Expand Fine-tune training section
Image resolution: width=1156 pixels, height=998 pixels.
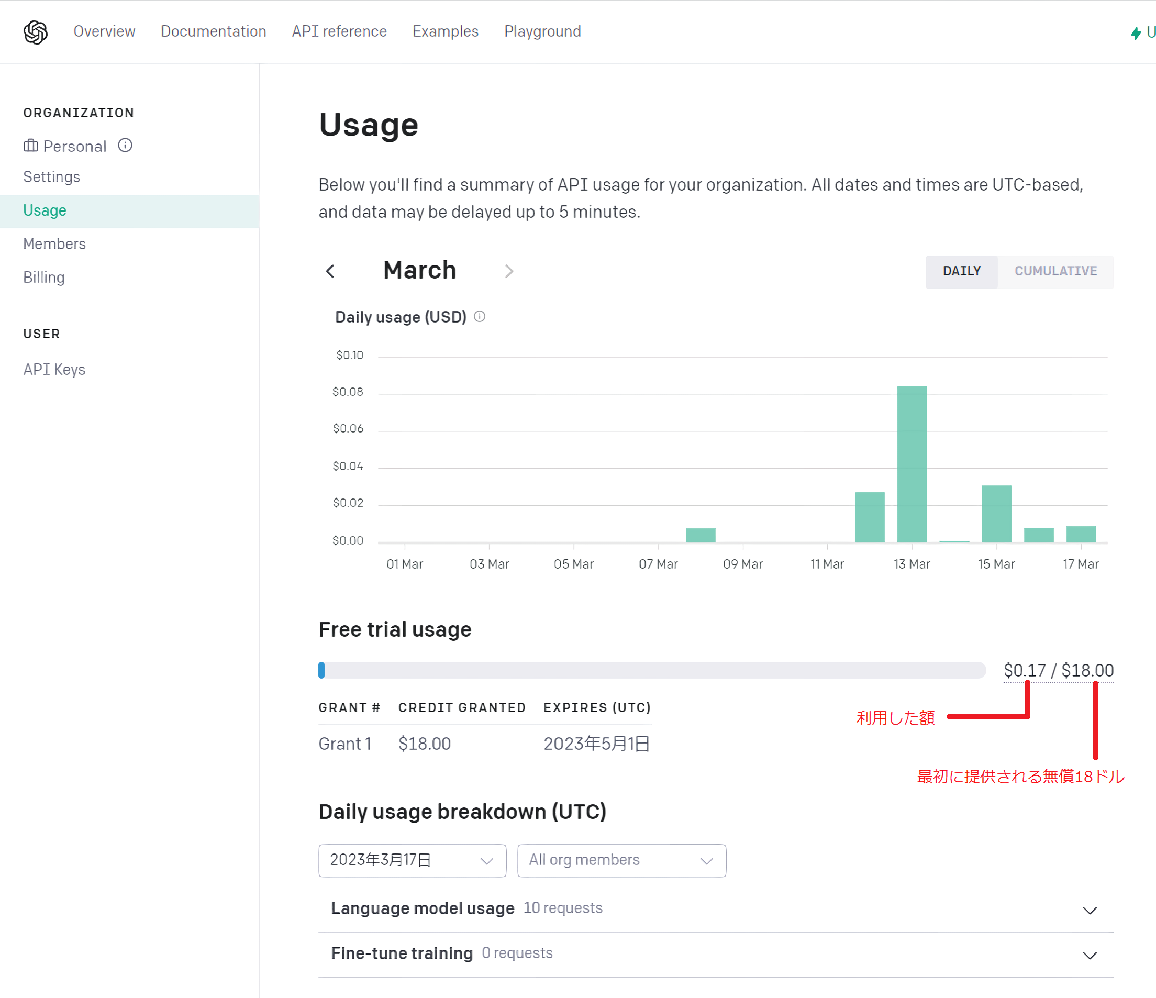tap(1089, 955)
